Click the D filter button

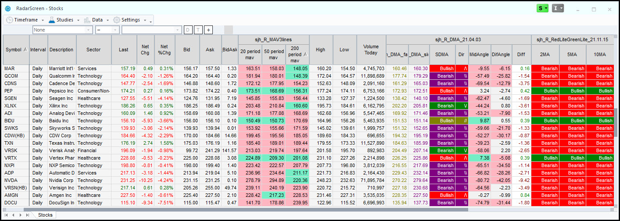click(x=188, y=30)
